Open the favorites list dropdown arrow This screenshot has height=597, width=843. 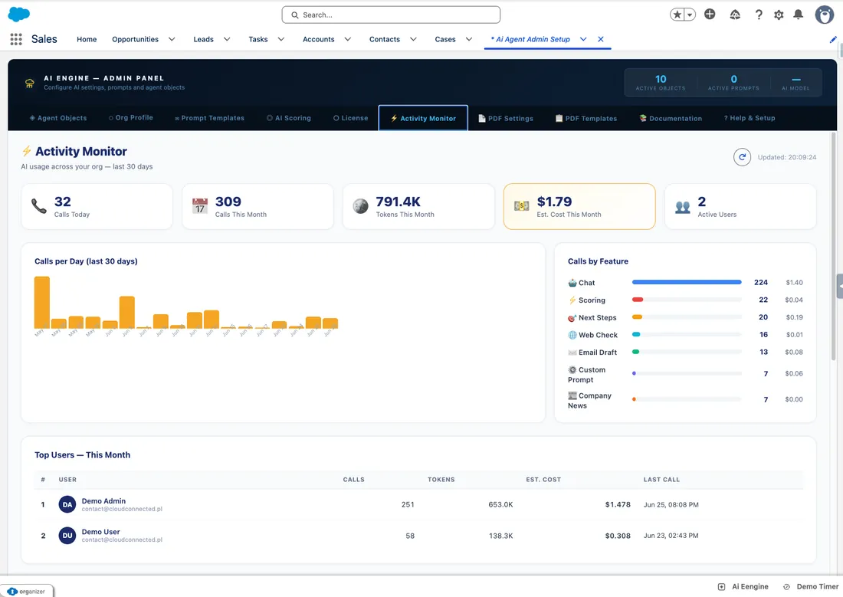pos(690,15)
